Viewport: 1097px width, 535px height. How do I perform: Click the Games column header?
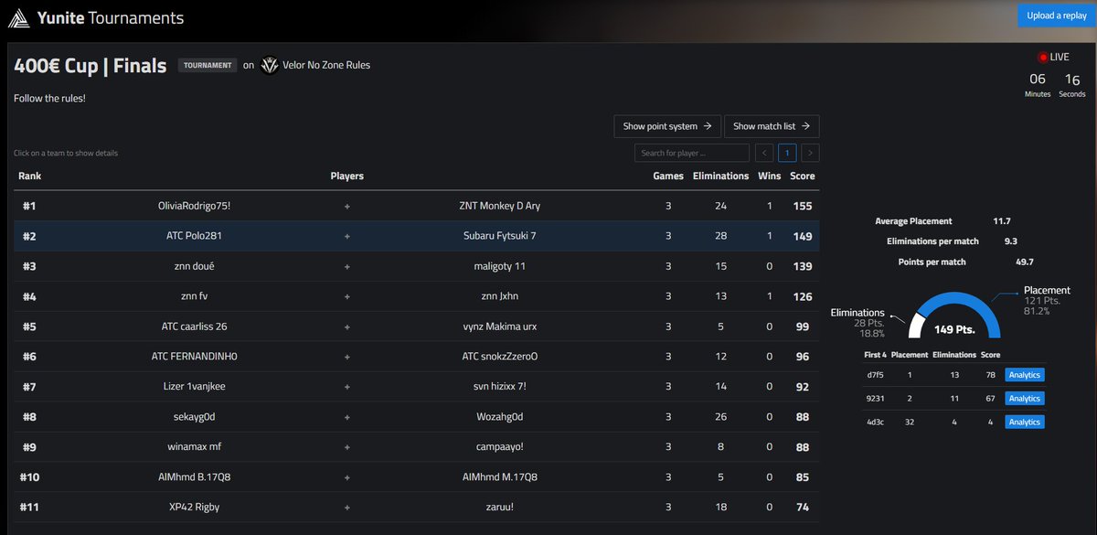pyautogui.click(x=668, y=176)
